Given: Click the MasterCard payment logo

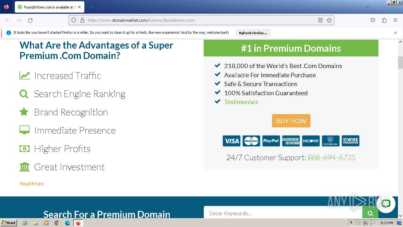Looking at the screenshot, I should (251, 141).
